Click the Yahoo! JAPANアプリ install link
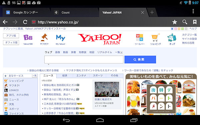Viewport: 200px width, 125px height. [34, 29]
